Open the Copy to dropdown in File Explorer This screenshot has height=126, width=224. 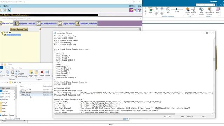coord(36,76)
